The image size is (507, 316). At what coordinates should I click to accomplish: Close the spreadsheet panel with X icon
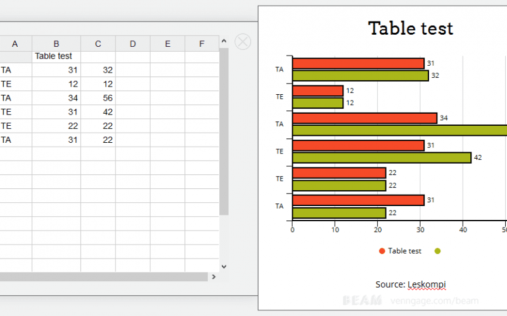(x=243, y=42)
